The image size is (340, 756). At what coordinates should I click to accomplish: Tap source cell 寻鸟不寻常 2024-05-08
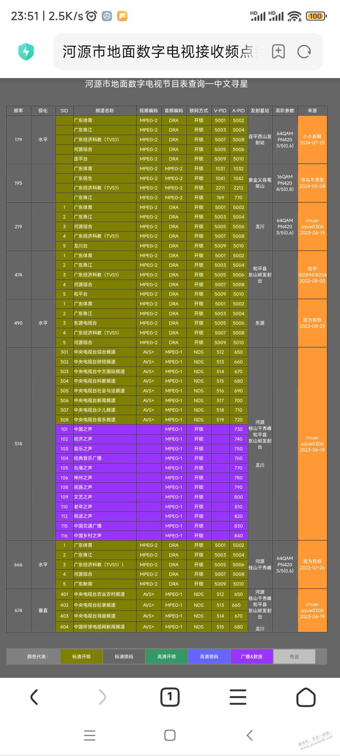[x=312, y=183]
